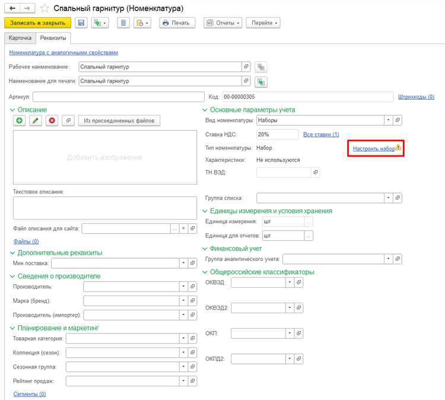Open the Штрихкоды (0) link
445x400 pixels.
(416, 97)
